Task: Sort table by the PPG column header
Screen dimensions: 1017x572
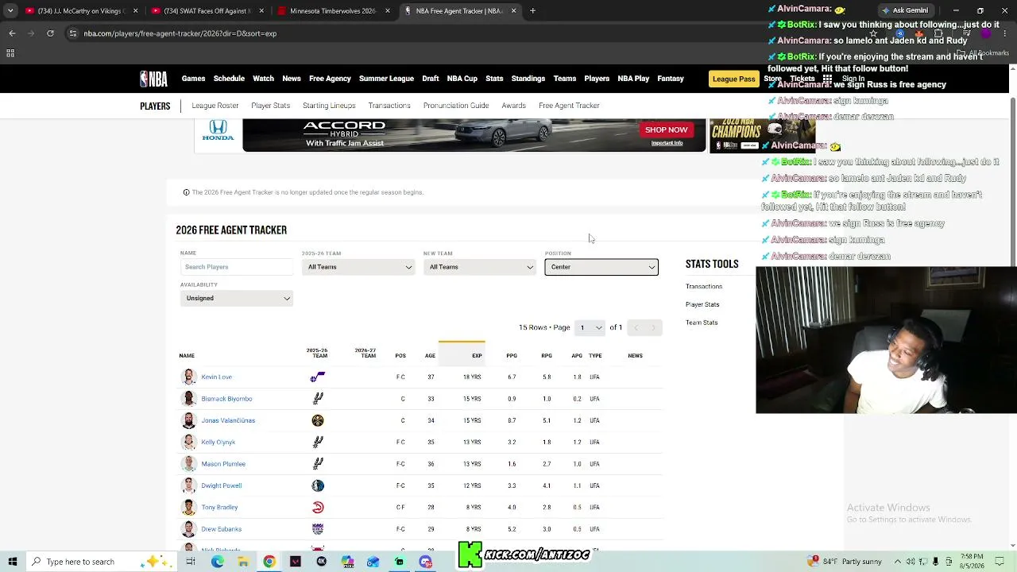Action: [512, 356]
